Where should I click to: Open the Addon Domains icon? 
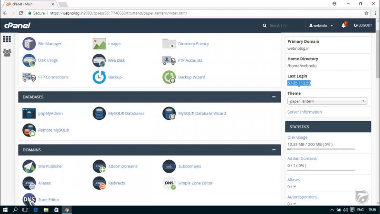coord(99,166)
